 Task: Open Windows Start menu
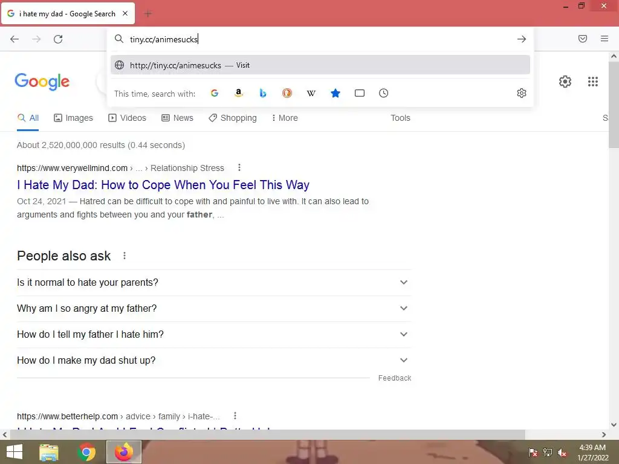(x=15, y=452)
